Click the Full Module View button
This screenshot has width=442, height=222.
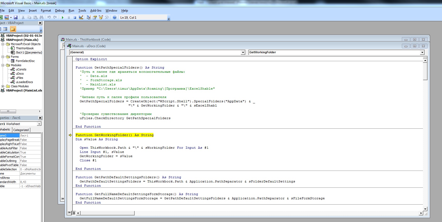74,213
